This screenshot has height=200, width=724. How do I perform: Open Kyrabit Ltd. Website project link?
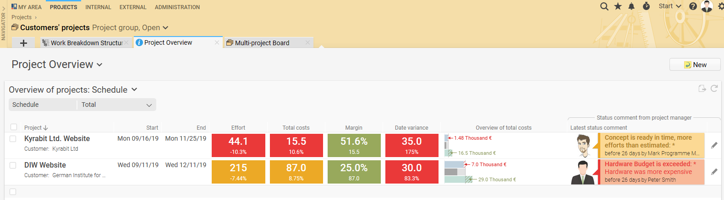[x=57, y=139]
